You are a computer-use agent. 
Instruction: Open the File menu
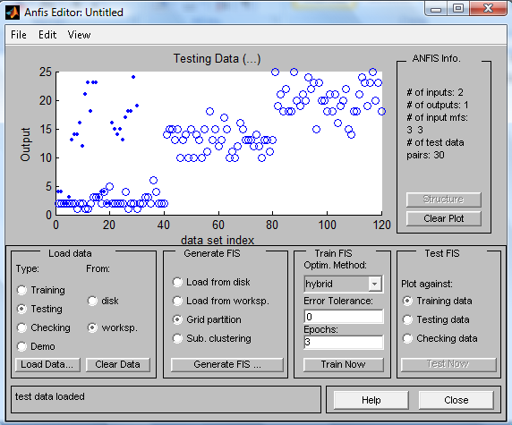19,35
